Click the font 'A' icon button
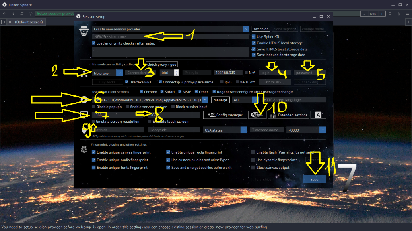The height and width of the screenshot is (231, 412). tap(318, 115)
